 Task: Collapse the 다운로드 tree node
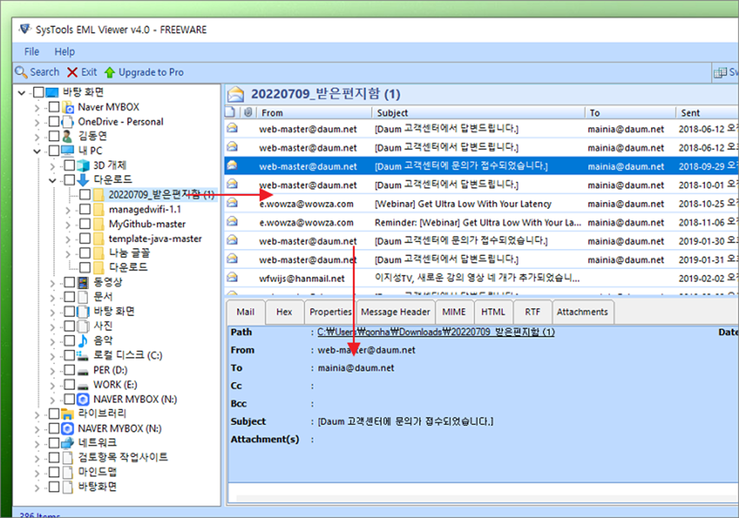click(x=53, y=180)
